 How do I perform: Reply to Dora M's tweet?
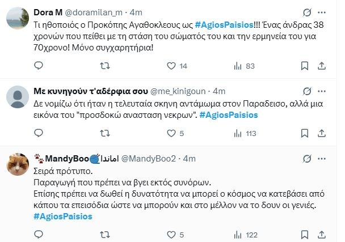[39, 67]
